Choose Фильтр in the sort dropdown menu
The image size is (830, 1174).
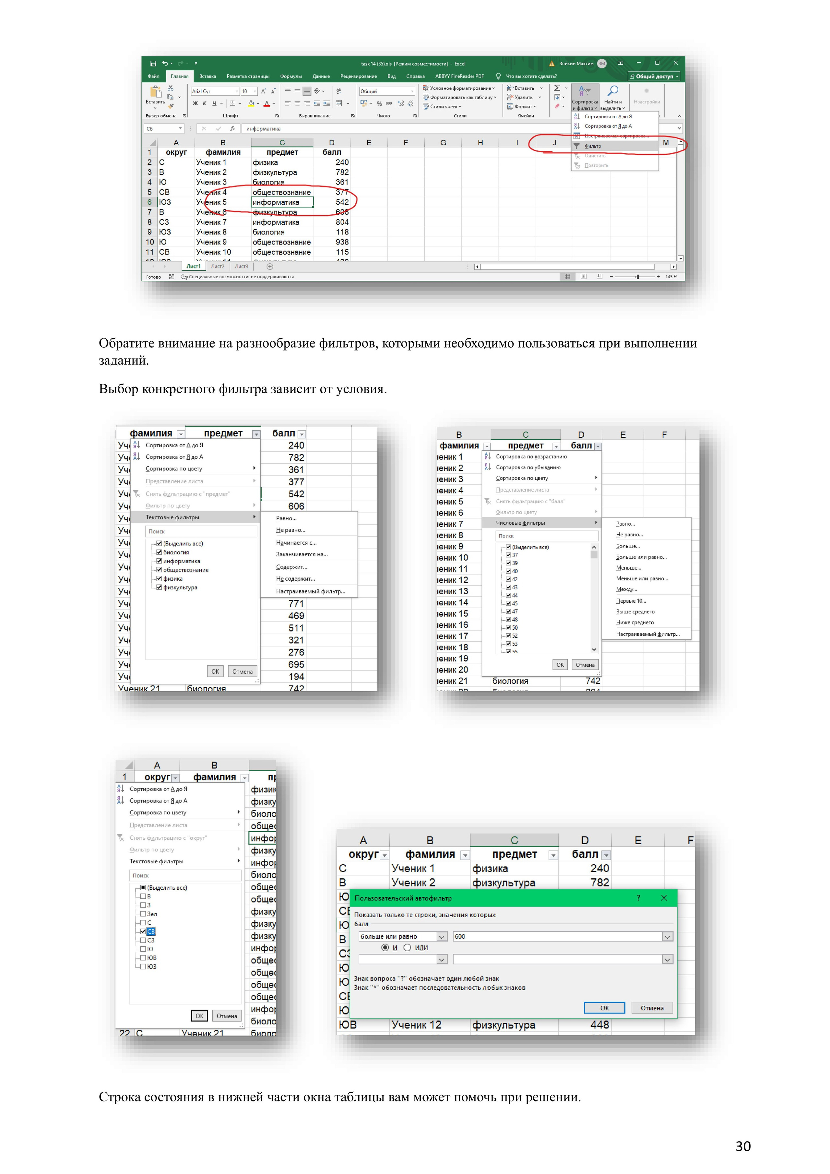point(593,146)
